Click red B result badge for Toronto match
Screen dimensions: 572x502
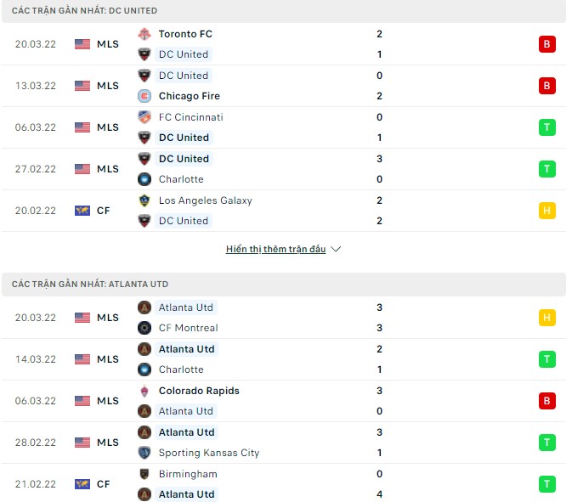click(x=547, y=44)
